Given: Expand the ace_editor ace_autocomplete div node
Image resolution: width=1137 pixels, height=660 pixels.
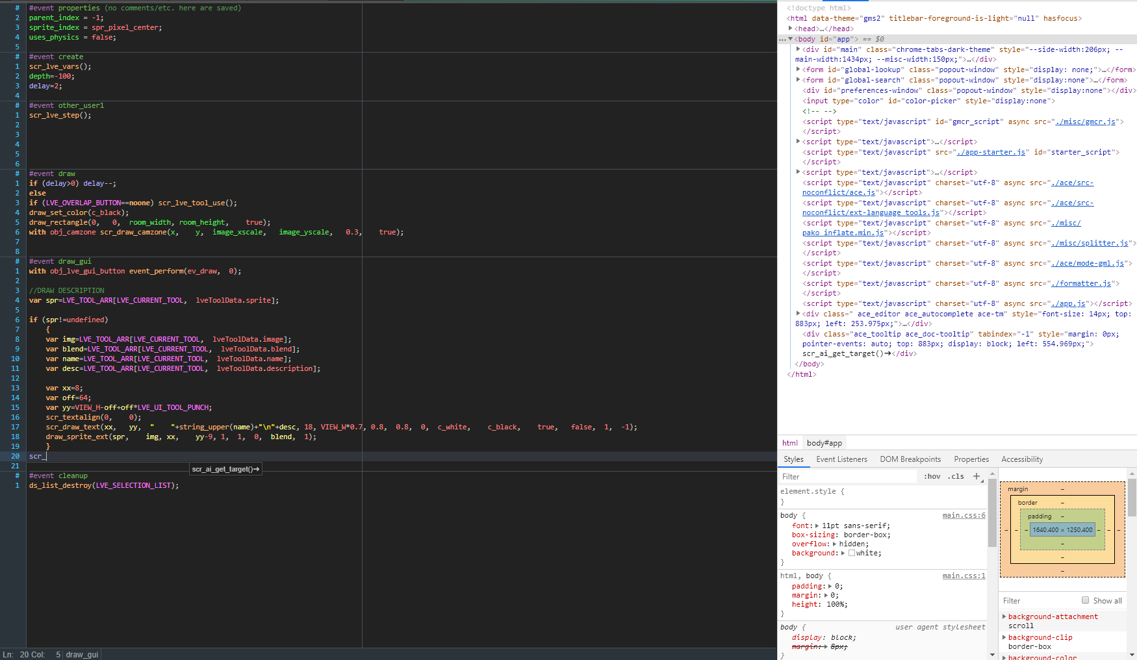Looking at the screenshot, I should 798,314.
